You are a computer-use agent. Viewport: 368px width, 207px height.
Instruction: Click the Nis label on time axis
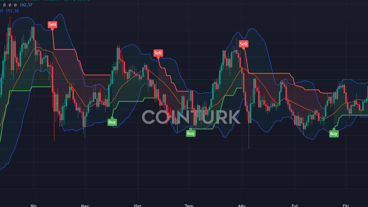(34, 205)
